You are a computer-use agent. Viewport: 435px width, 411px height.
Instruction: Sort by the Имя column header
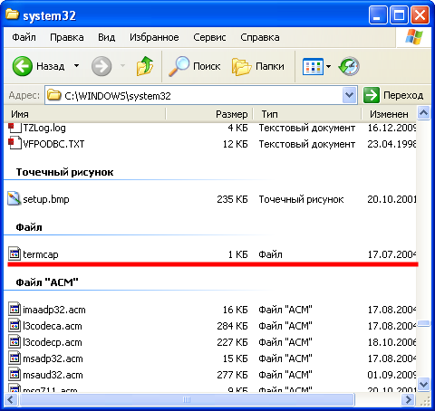(85, 114)
